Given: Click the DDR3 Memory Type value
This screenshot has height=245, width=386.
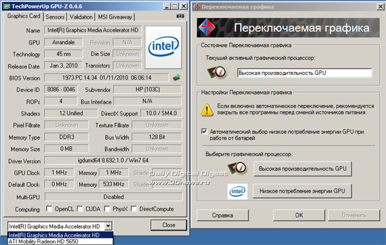Looking at the screenshot, I should point(66,137).
